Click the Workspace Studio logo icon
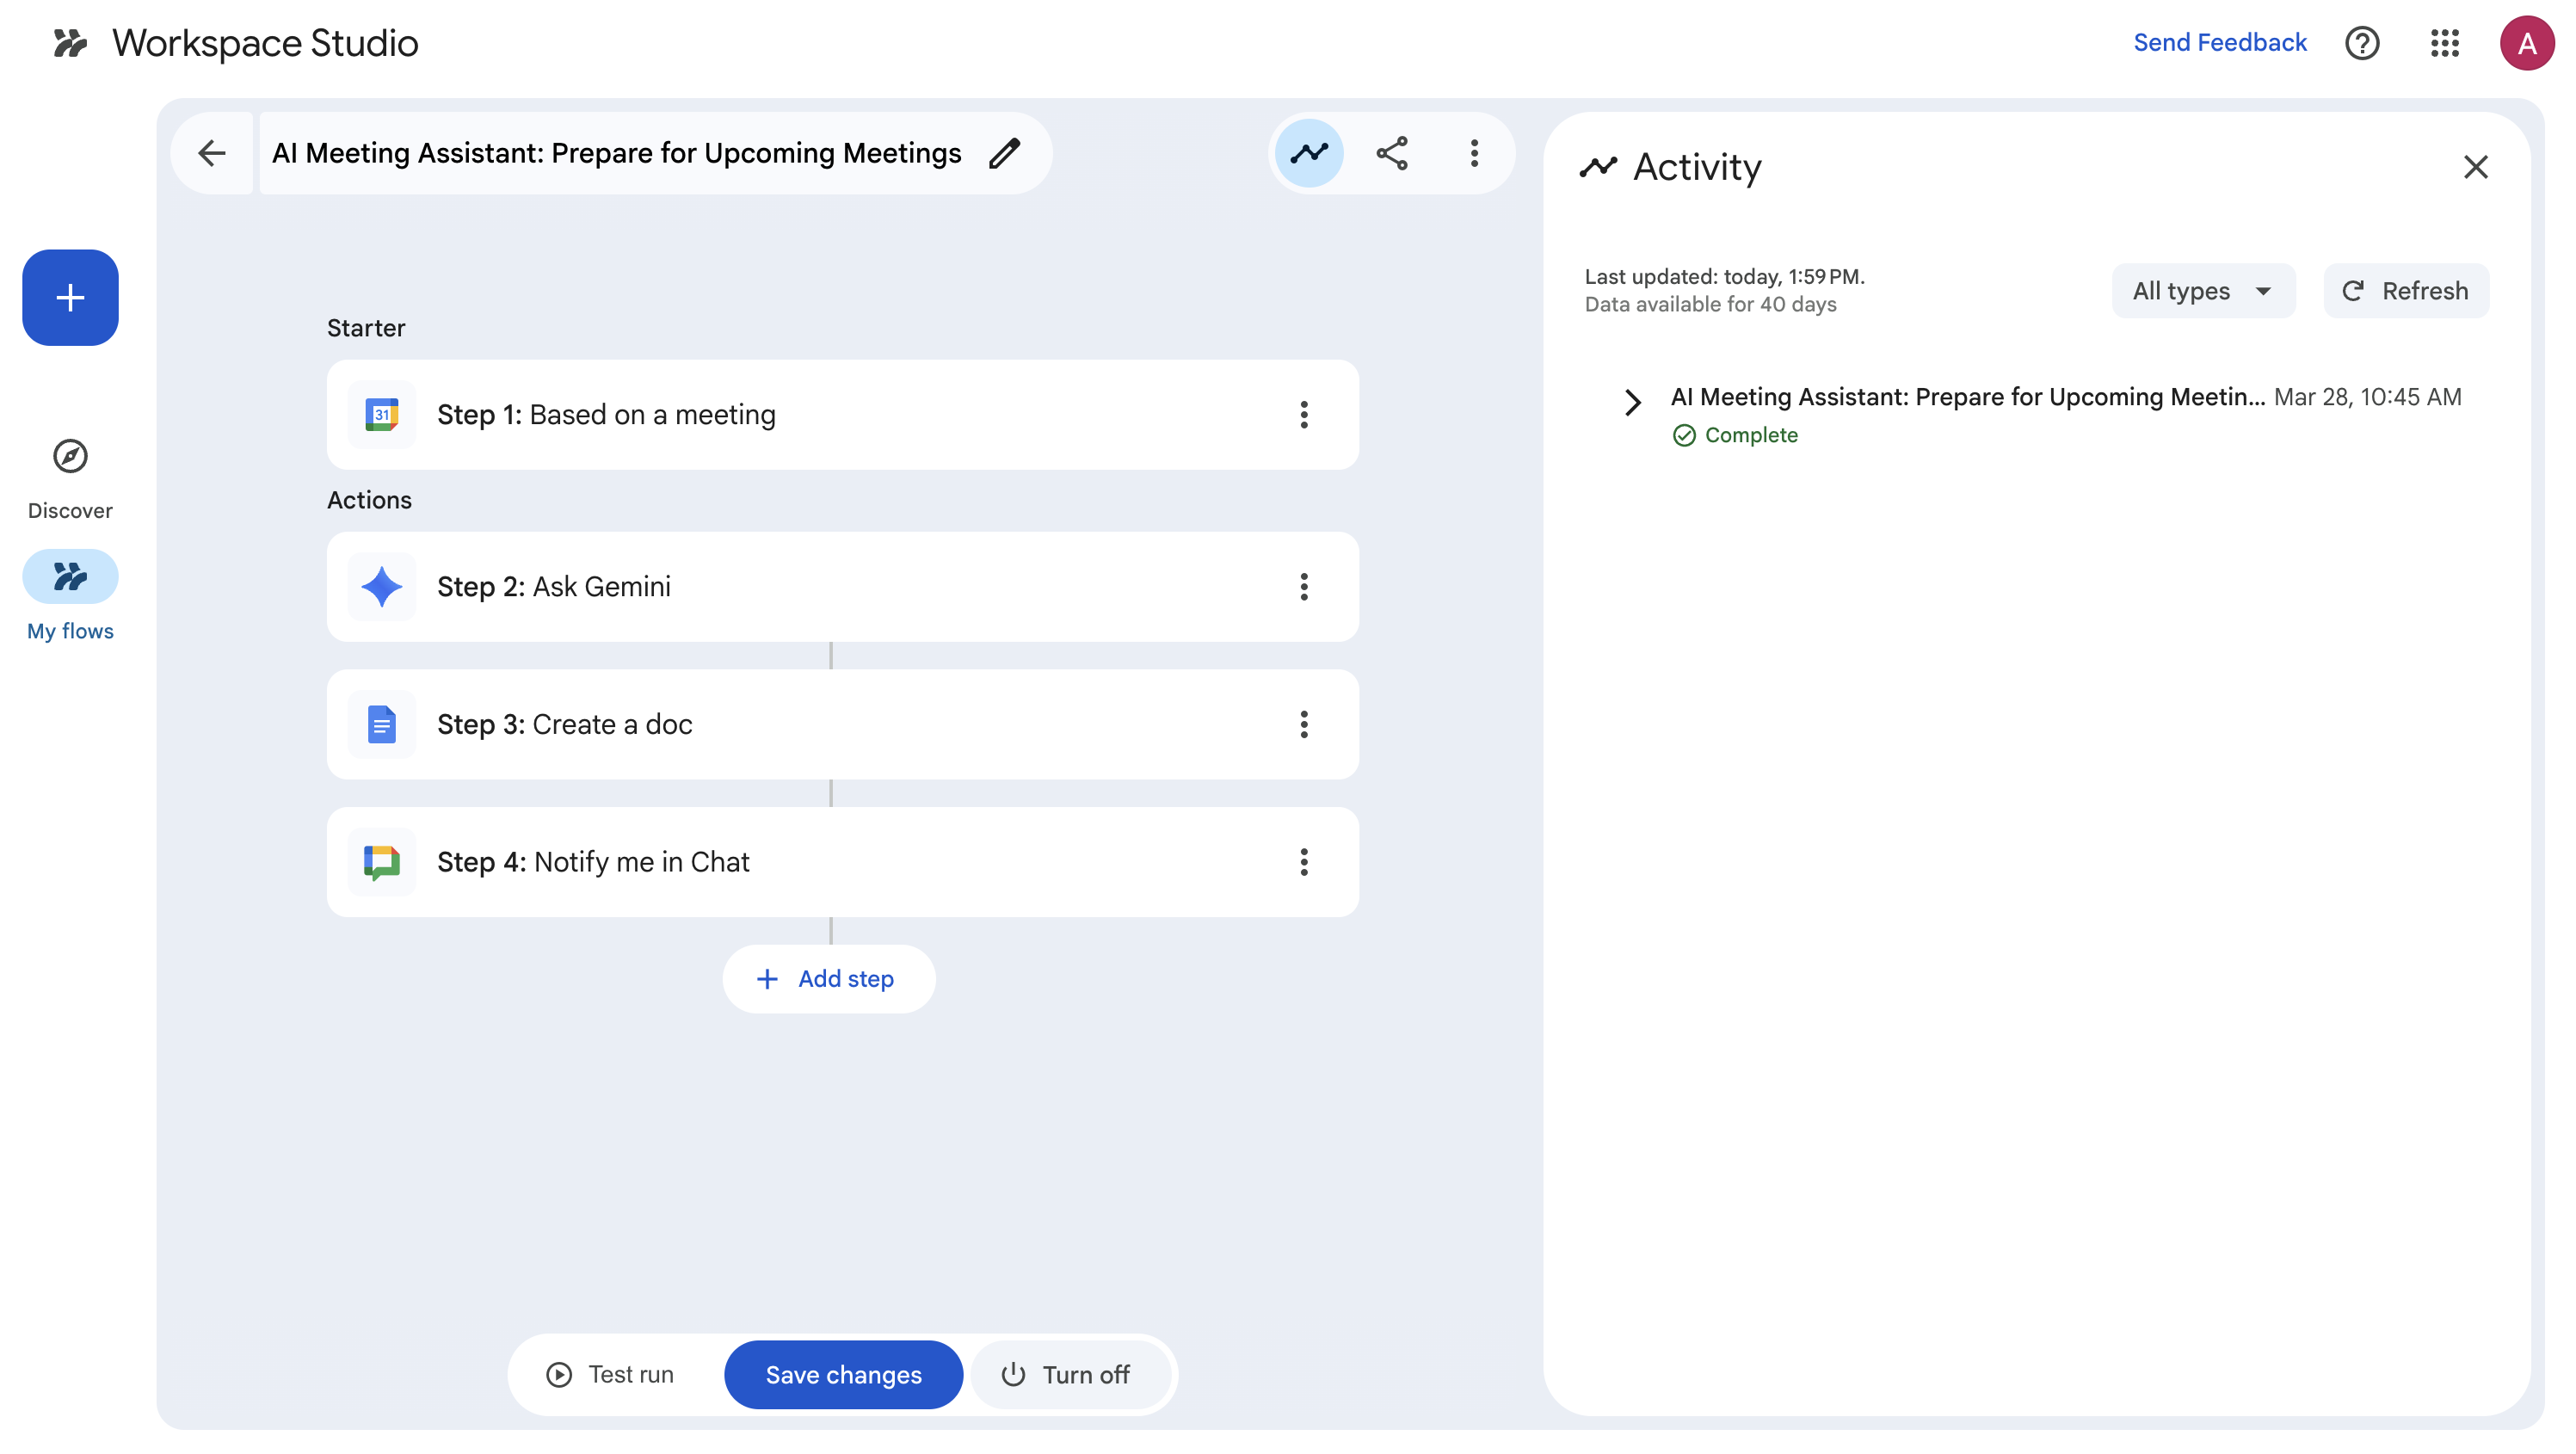 tap(70, 43)
